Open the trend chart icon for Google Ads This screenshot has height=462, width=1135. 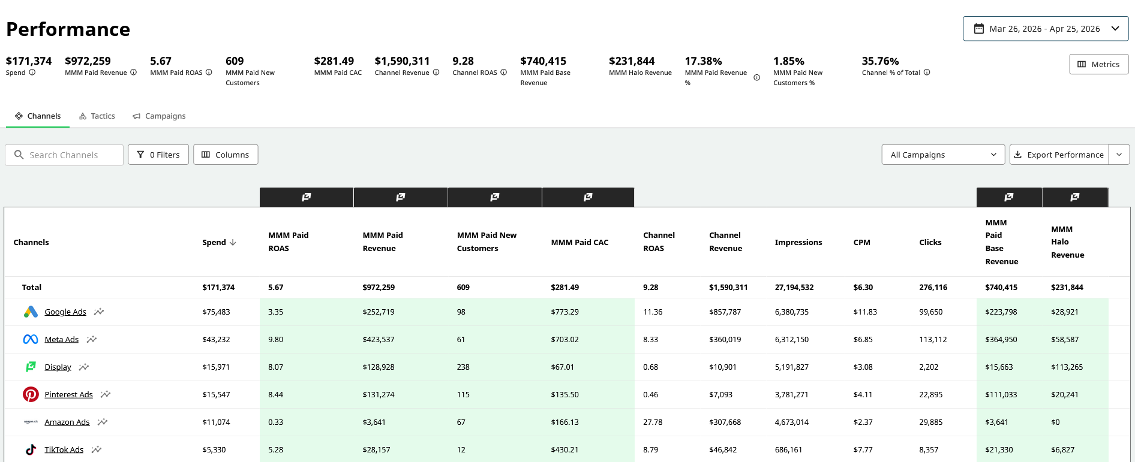(99, 312)
